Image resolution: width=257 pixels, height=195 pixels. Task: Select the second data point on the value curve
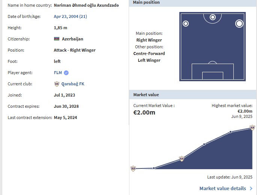154,168
